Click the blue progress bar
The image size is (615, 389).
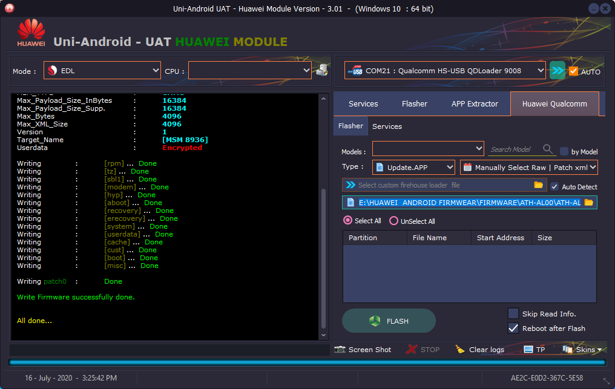click(307, 363)
